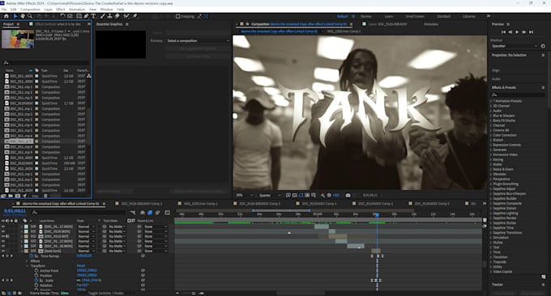Image resolution: width=551 pixels, height=296 pixels.
Task: Select the Eraser tool
Action: [117, 16]
